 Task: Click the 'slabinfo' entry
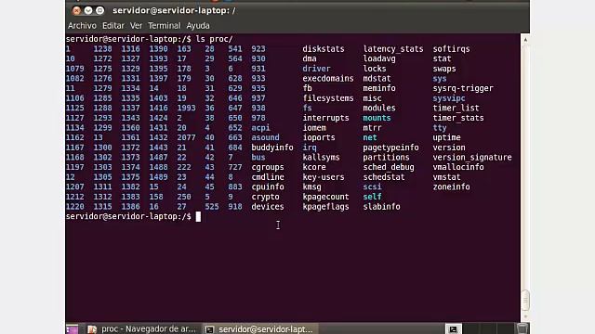tap(381, 207)
